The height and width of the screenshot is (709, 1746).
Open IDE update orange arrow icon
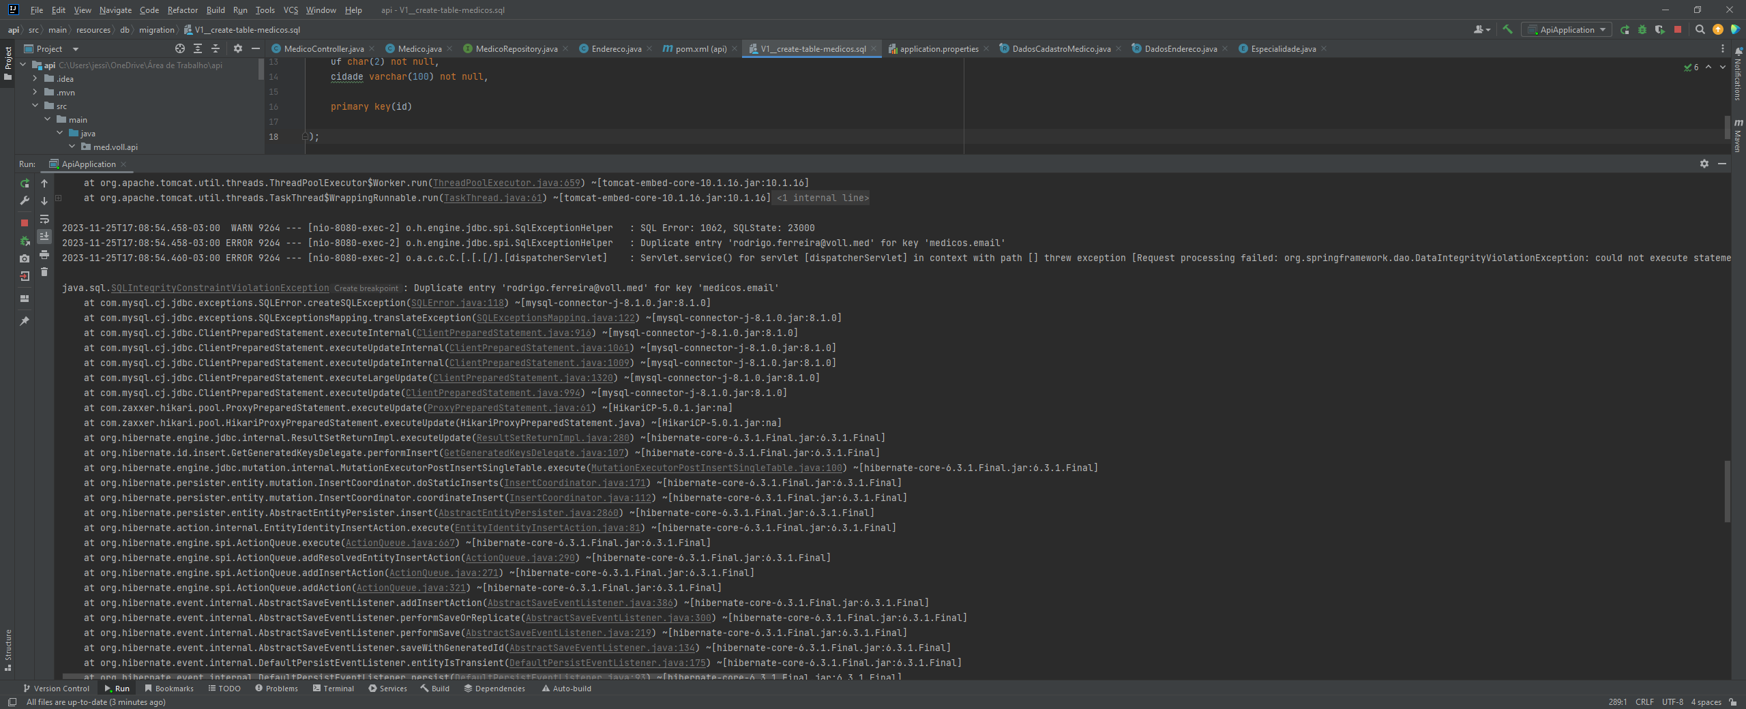coord(1718,29)
